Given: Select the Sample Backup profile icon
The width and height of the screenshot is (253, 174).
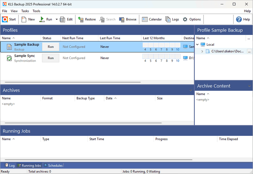Looking at the screenshot, I should tap(9, 47).
